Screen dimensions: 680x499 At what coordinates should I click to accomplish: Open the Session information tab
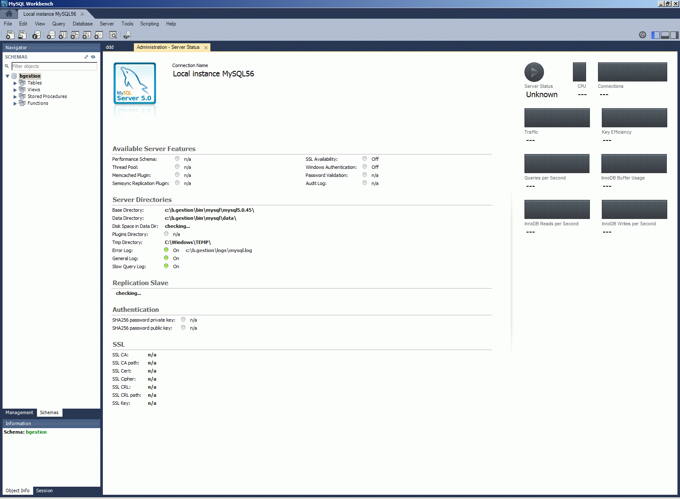pyautogui.click(x=44, y=491)
